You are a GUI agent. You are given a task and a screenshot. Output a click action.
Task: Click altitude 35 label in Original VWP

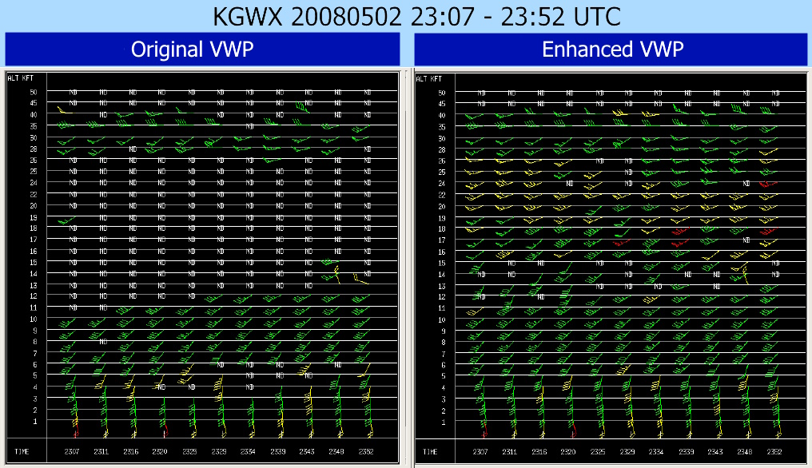point(34,126)
